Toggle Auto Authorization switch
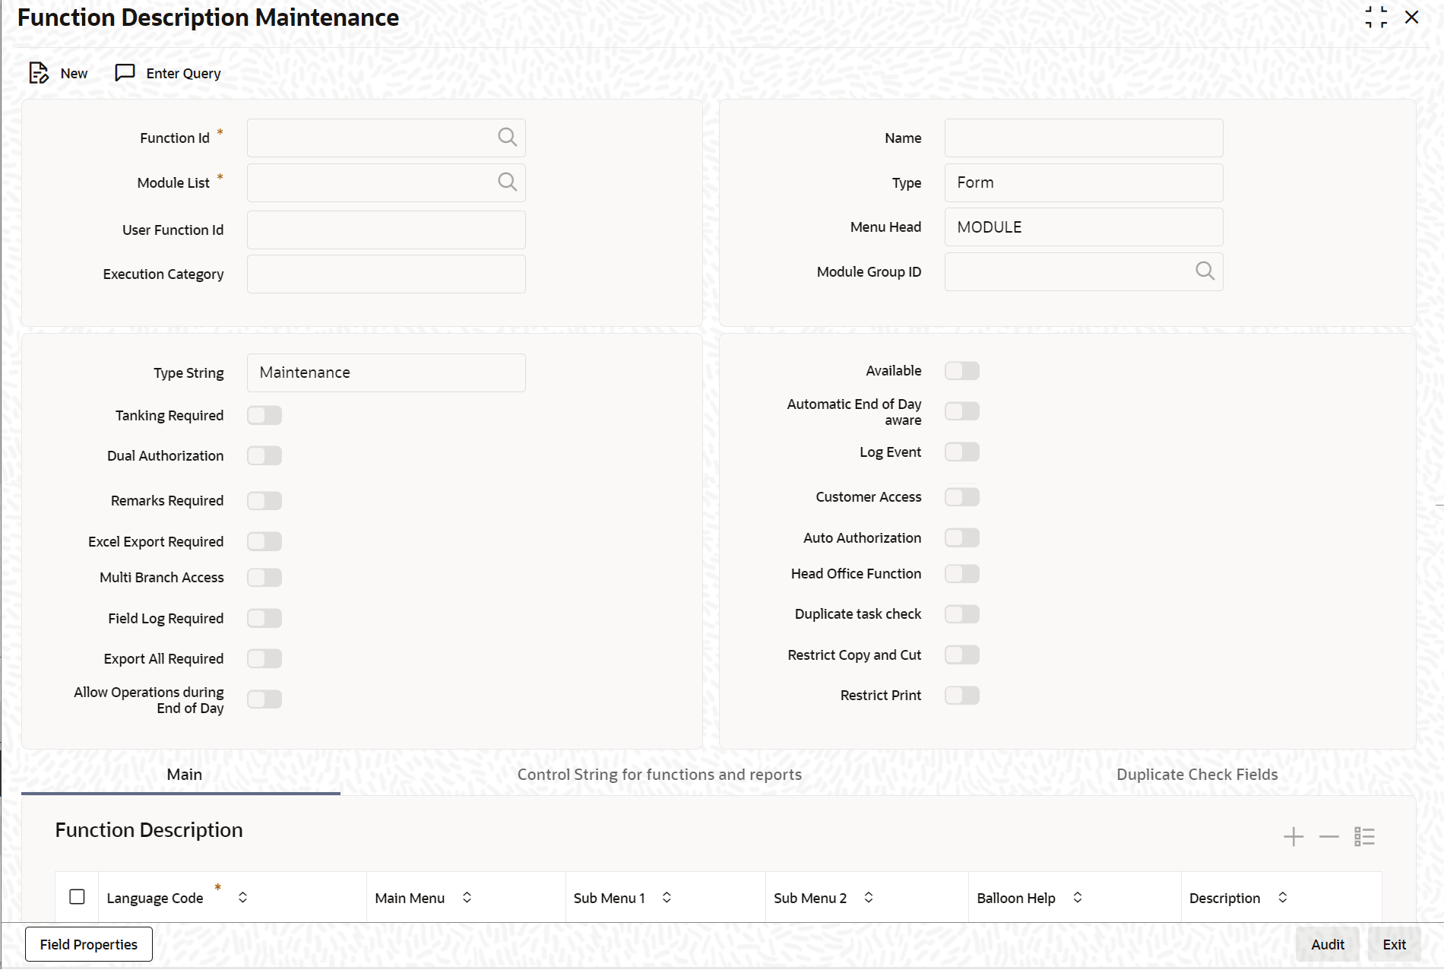The height and width of the screenshot is (970, 1444). [x=961, y=537]
